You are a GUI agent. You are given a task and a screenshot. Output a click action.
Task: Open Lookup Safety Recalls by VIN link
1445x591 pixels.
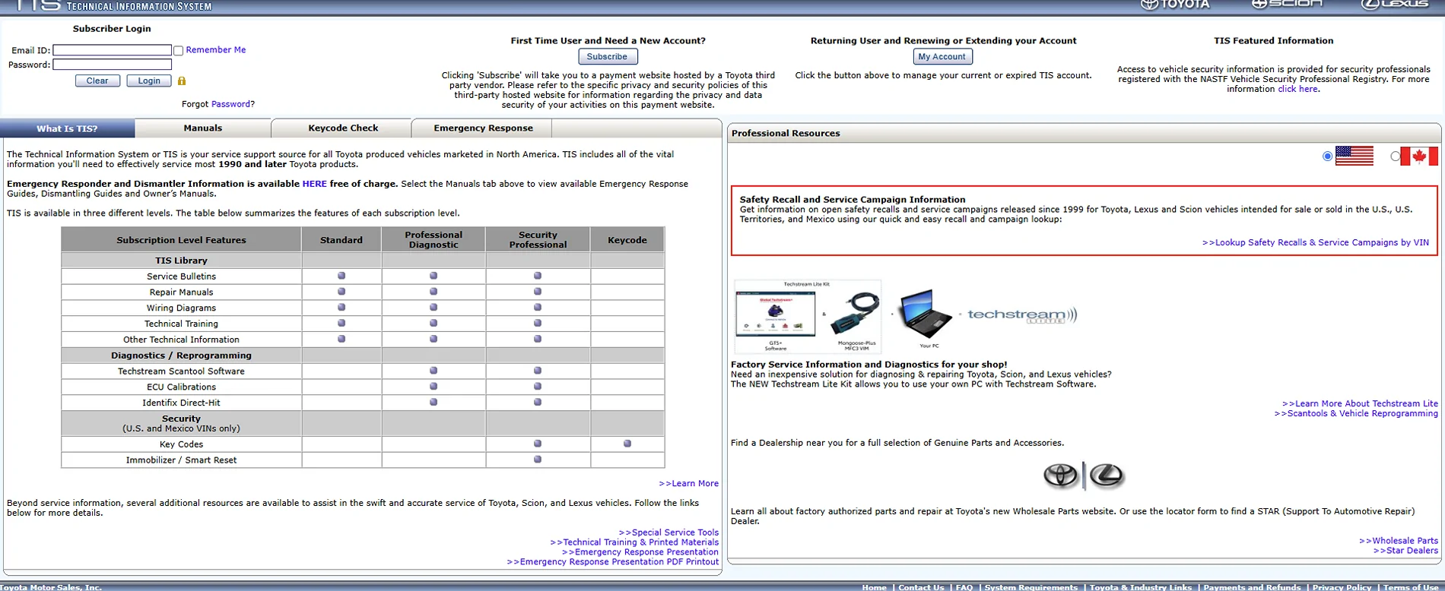click(x=1315, y=242)
